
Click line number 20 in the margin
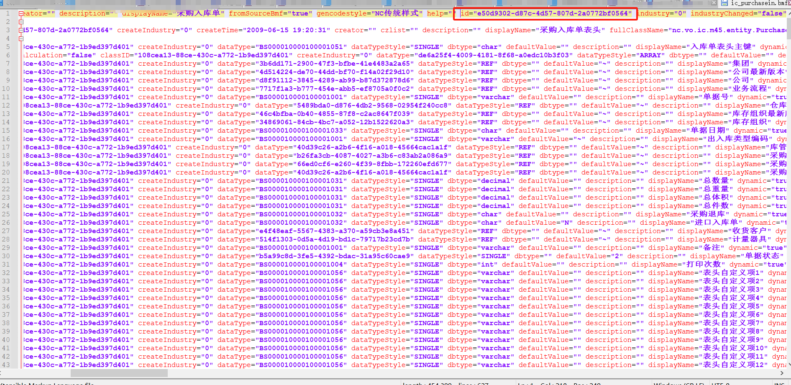pyautogui.click(x=6, y=172)
